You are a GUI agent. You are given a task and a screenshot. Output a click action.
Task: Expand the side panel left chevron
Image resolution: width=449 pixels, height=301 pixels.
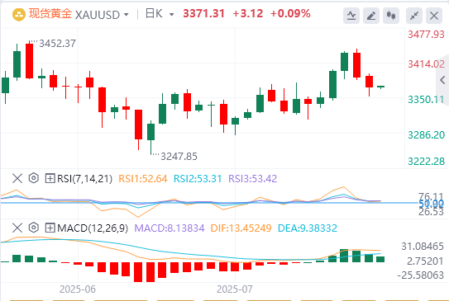coord(442,80)
